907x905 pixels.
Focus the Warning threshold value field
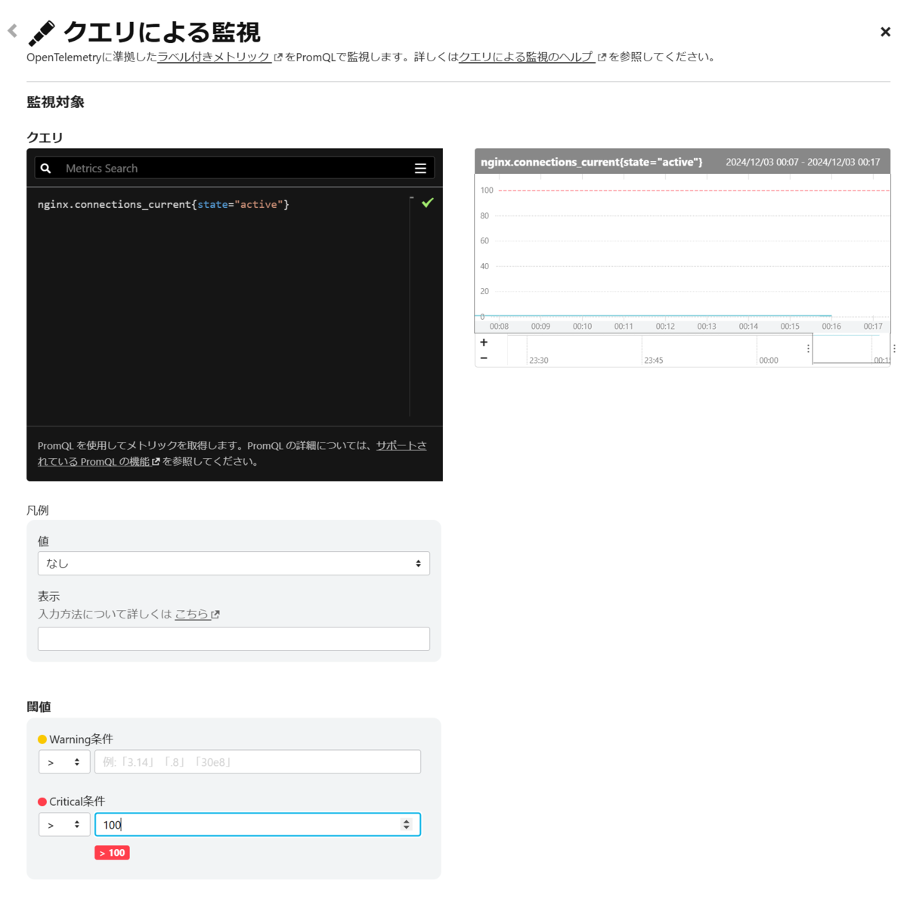pyautogui.click(x=258, y=762)
